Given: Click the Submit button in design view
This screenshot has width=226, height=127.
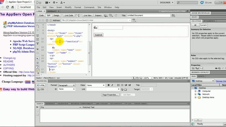Looking at the screenshot, I should point(99,35).
